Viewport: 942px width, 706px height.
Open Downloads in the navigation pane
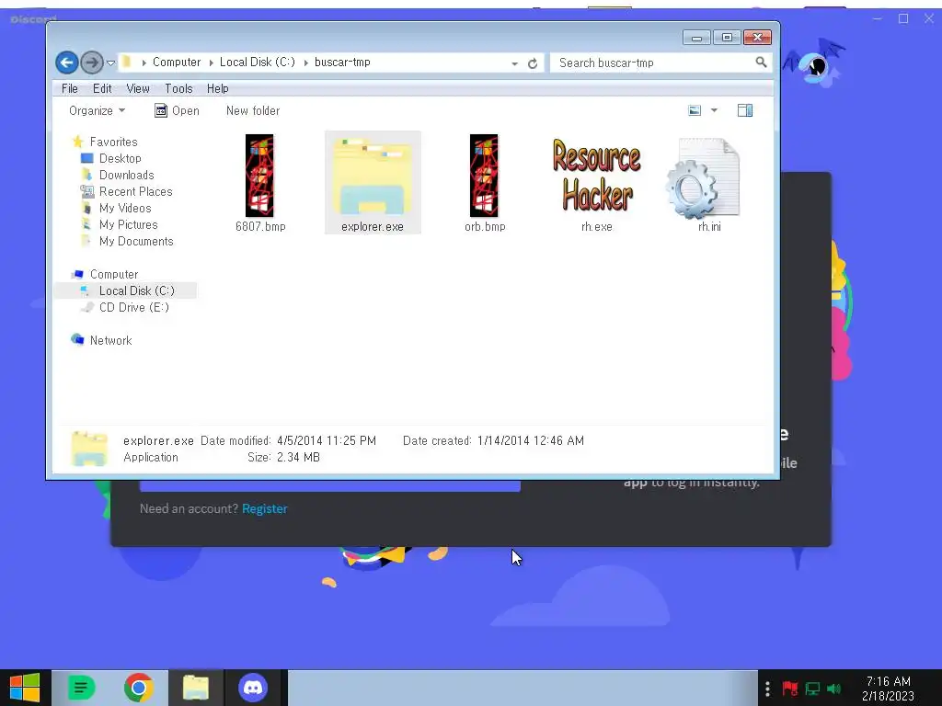click(x=126, y=175)
